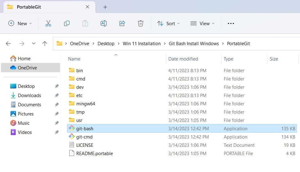Image resolution: width=300 pixels, height=172 pixels.
Task: Click pin icon next to Downloads
Action: pyautogui.click(x=57, y=95)
